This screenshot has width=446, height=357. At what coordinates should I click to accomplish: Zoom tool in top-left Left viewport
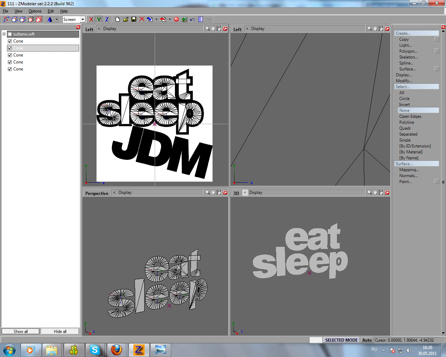(x=208, y=29)
